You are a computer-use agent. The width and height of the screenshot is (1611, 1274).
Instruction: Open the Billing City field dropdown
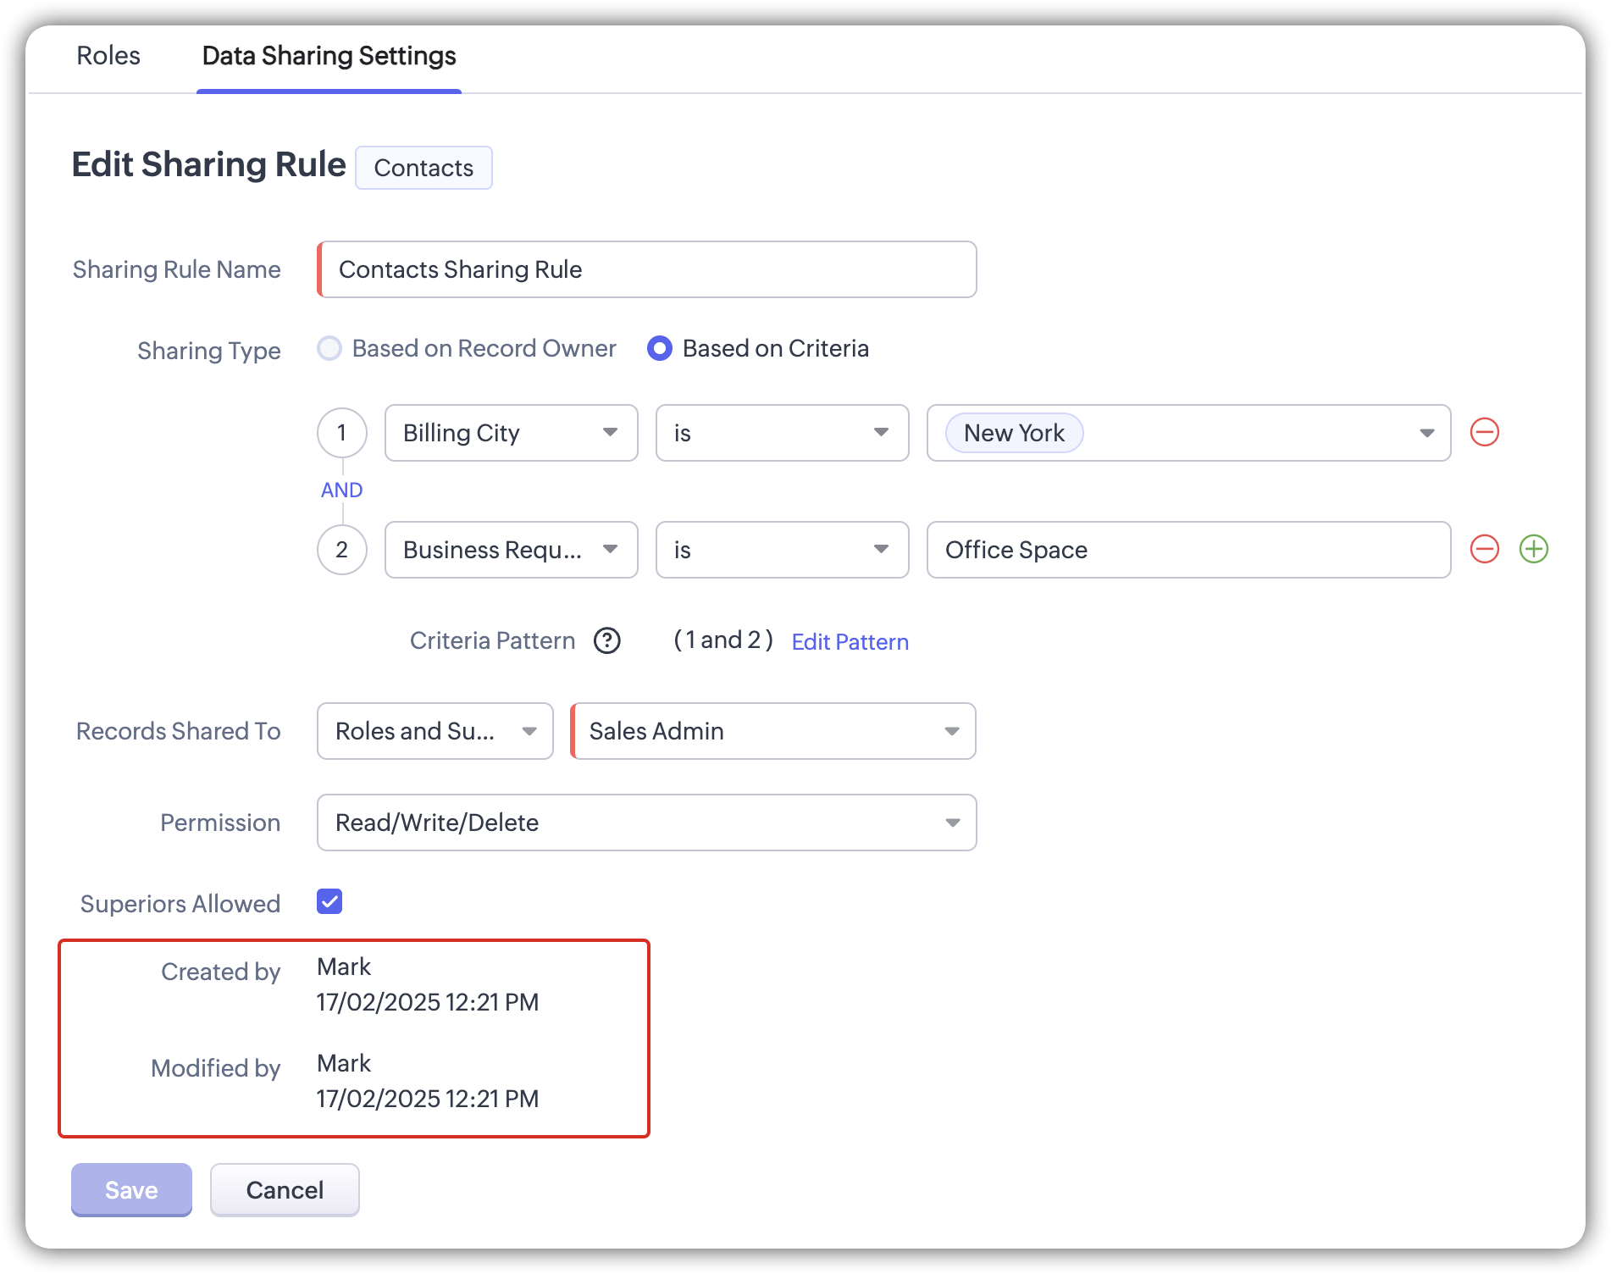coord(511,433)
